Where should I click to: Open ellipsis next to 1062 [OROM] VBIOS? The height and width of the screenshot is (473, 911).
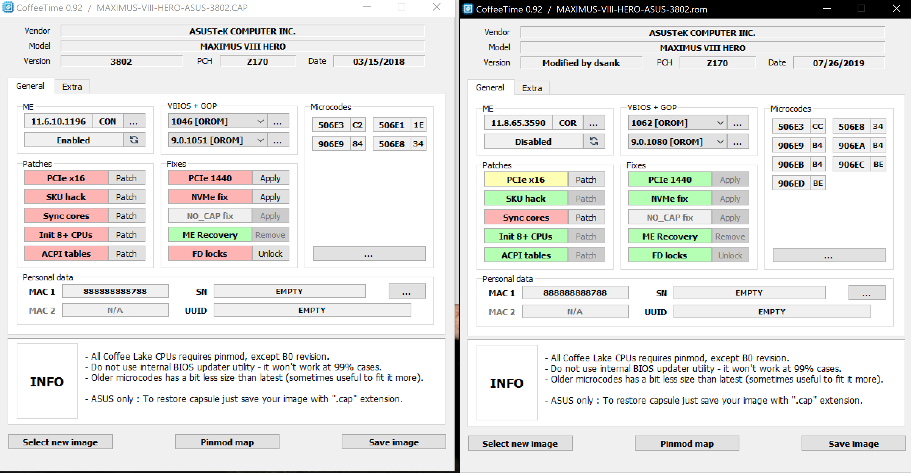point(737,123)
